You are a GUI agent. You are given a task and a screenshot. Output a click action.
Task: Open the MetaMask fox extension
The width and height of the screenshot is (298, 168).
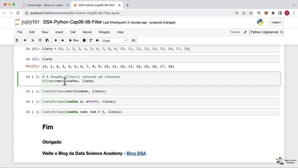pos(266,13)
